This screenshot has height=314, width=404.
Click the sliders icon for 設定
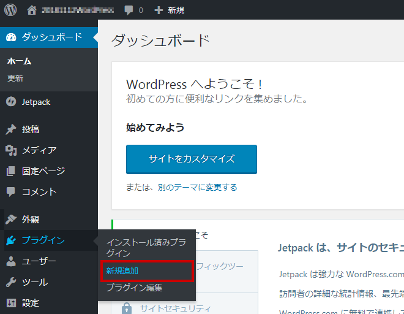tap(11, 303)
